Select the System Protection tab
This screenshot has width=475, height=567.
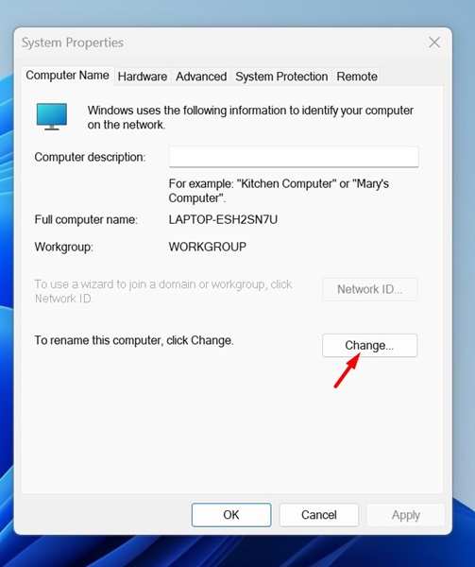point(281,77)
